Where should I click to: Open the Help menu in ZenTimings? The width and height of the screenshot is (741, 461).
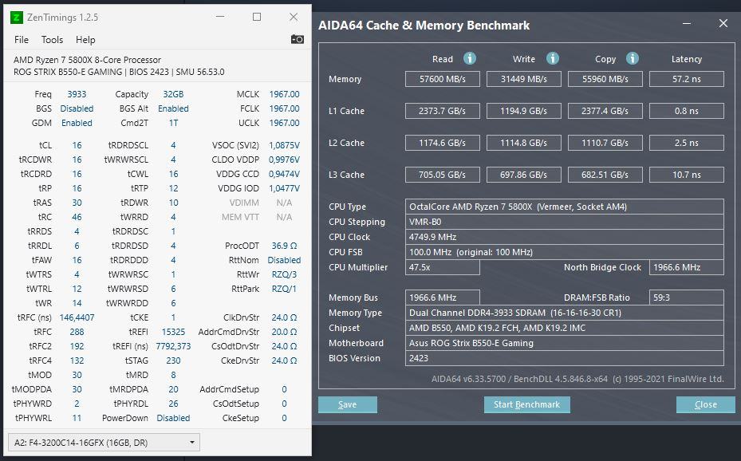coord(85,40)
